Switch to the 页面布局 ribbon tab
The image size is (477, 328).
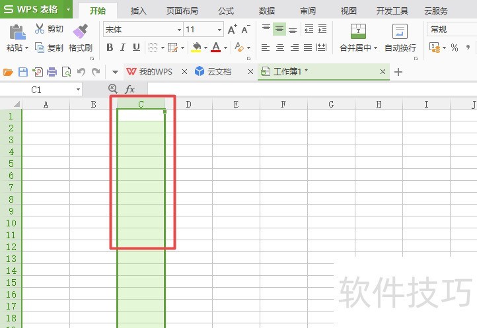(182, 11)
